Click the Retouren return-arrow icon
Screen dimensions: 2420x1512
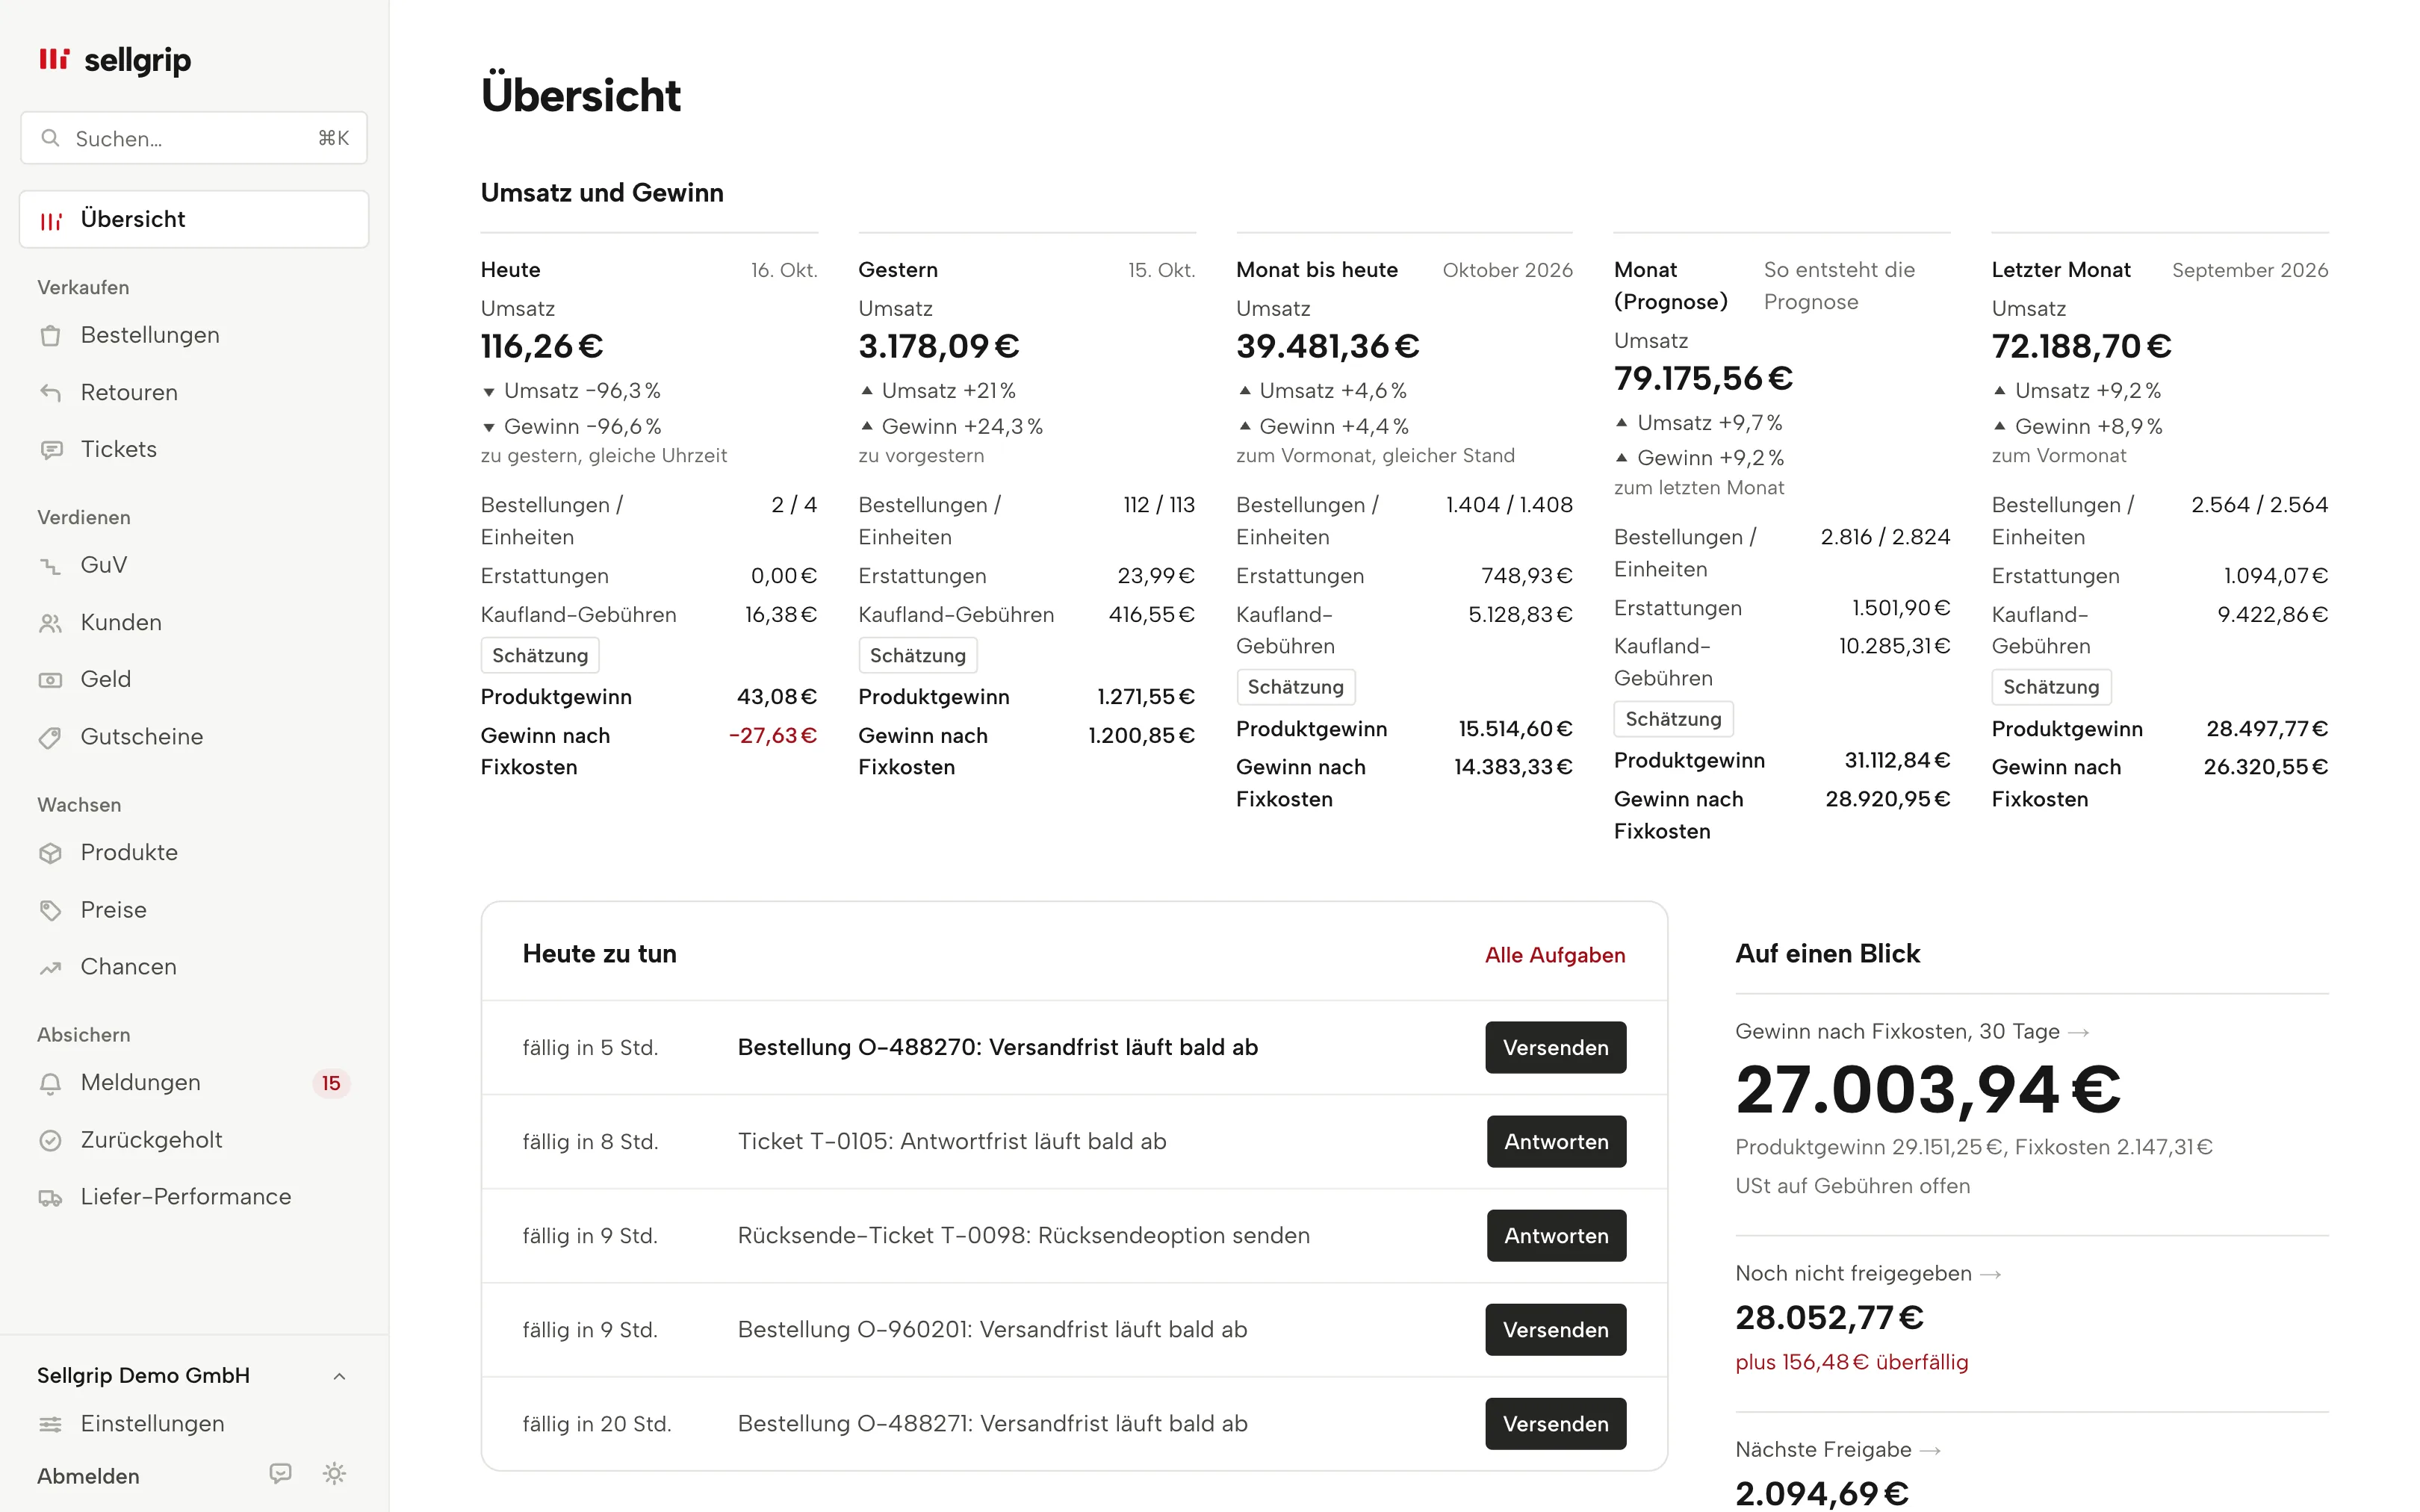click(51, 393)
